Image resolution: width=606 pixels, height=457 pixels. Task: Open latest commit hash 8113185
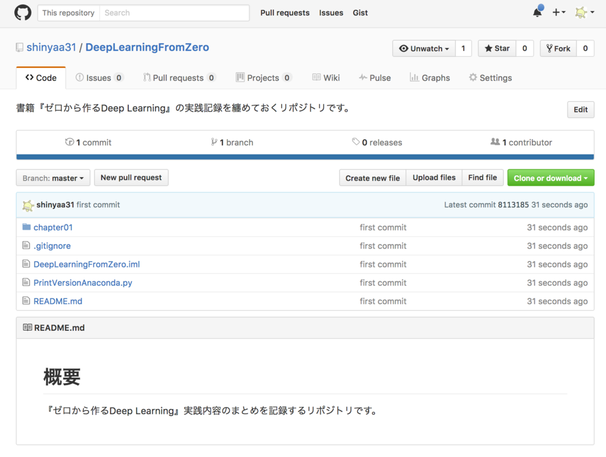click(513, 205)
